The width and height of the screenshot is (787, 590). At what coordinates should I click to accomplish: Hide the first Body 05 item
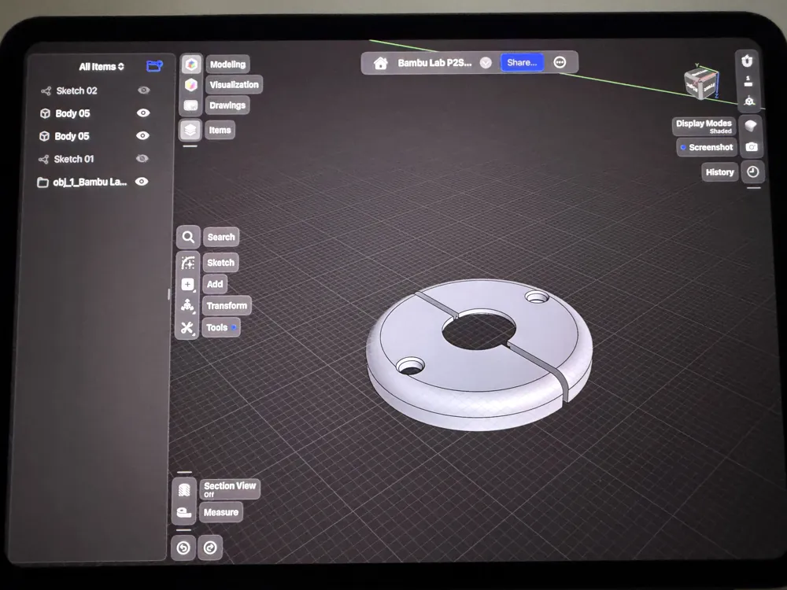pyautogui.click(x=143, y=112)
